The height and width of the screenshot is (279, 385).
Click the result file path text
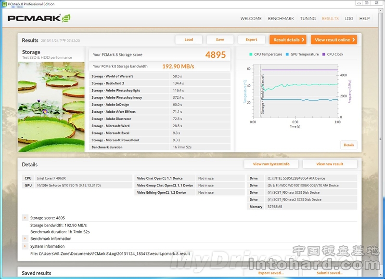(110, 253)
